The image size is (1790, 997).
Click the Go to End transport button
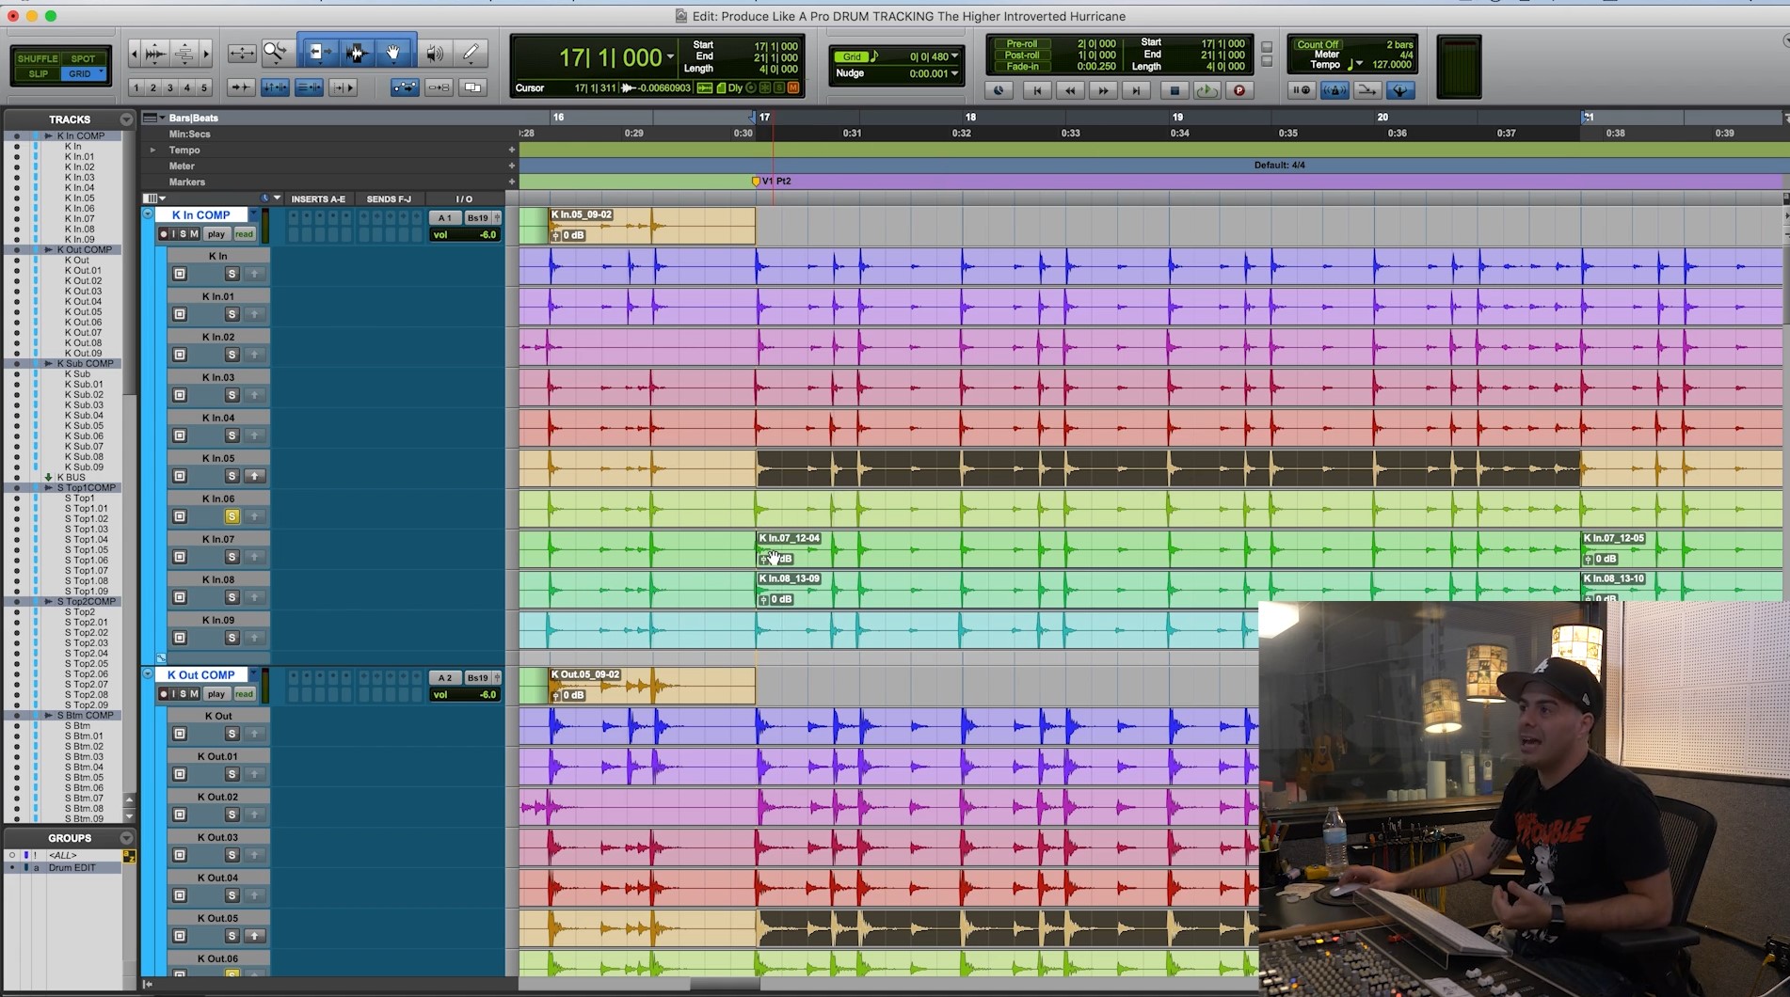click(x=1136, y=90)
